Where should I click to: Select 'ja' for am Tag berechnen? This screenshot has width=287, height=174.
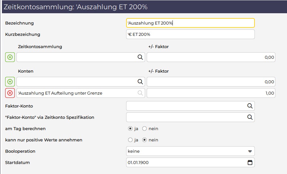click(130, 128)
